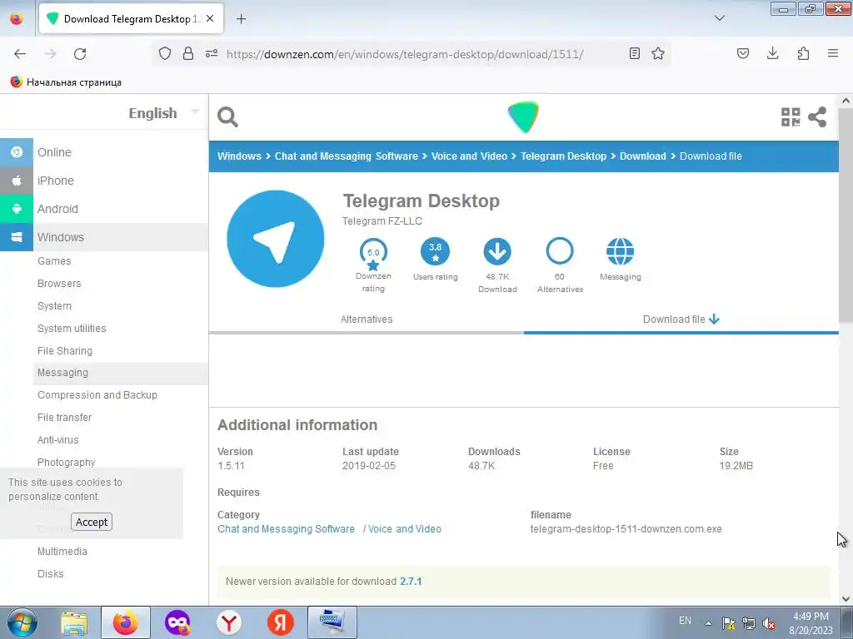The width and height of the screenshot is (853, 639).
Task: Open Yandex Browser Y icon in taskbar
Action: 229,622
